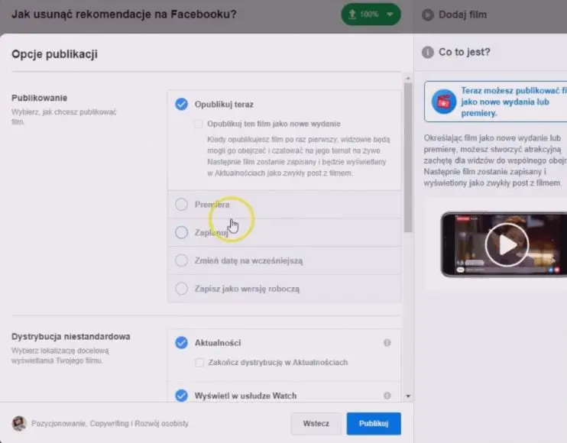Check 'Opublikuj ten film jako nowe wydanie'
Viewport: 567px width, 443px height.
[x=198, y=124]
